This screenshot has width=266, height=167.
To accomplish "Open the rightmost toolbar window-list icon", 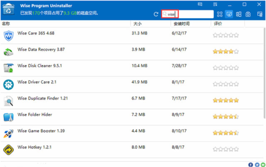I will pos(260,14).
